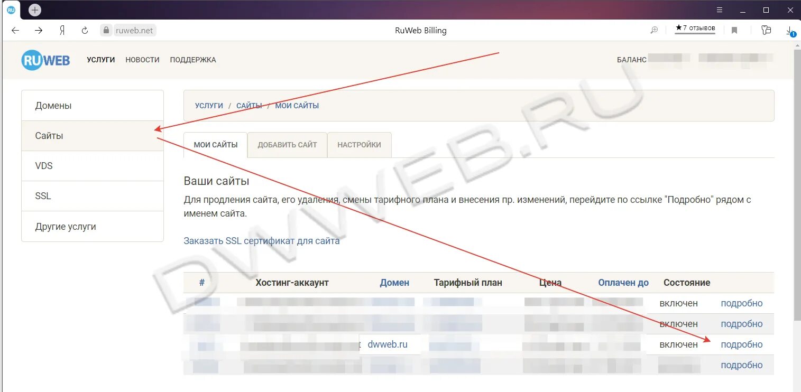The height and width of the screenshot is (392, 801).
Task: Open the НОВОСТИ top menu
Action: [x=142, y=60]
